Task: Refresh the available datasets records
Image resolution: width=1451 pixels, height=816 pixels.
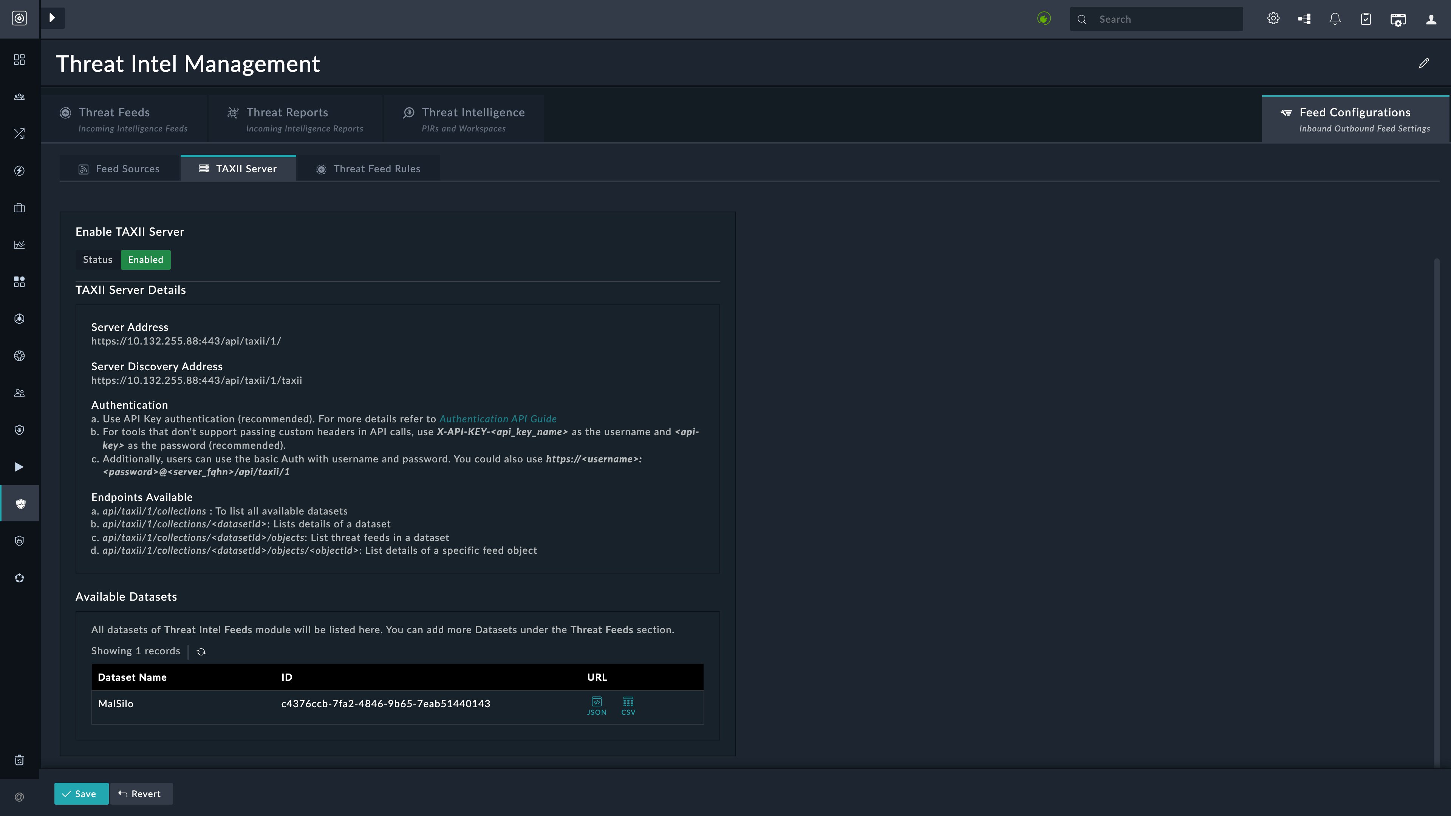Action: [201, 652]
